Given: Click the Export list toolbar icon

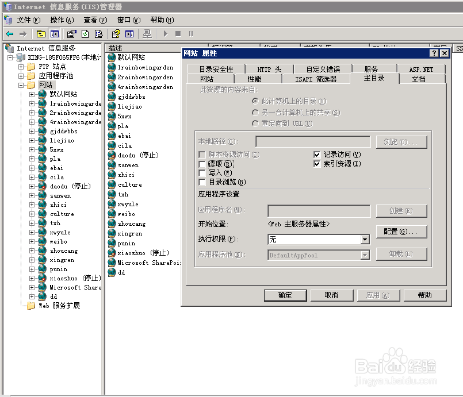Looking at the screenshot, I should pos(98,34).
